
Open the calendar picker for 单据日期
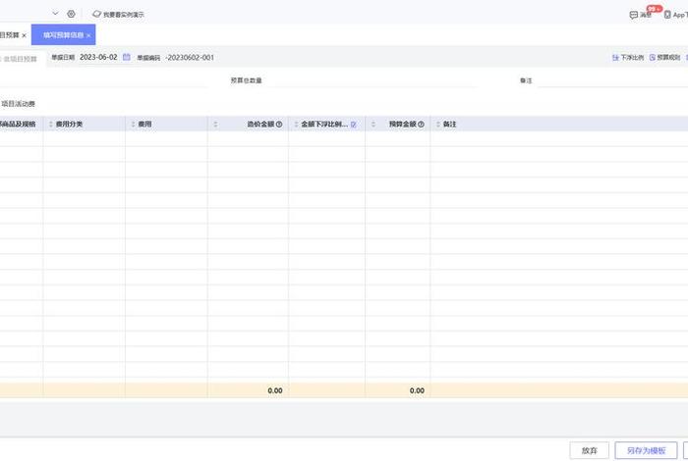point(127,58)
